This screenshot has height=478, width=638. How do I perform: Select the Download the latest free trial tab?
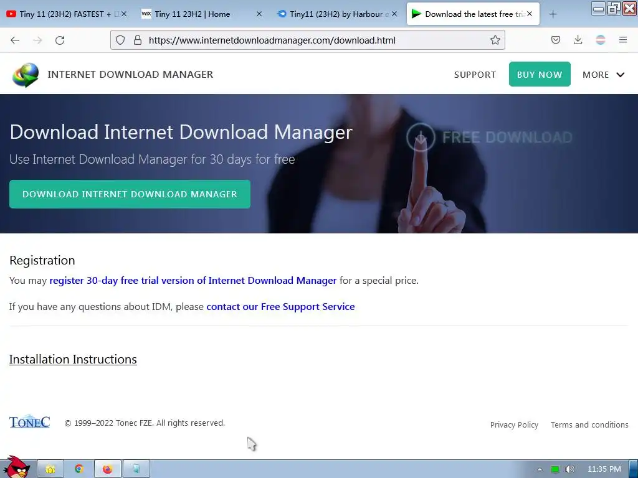tap(473, 14)
